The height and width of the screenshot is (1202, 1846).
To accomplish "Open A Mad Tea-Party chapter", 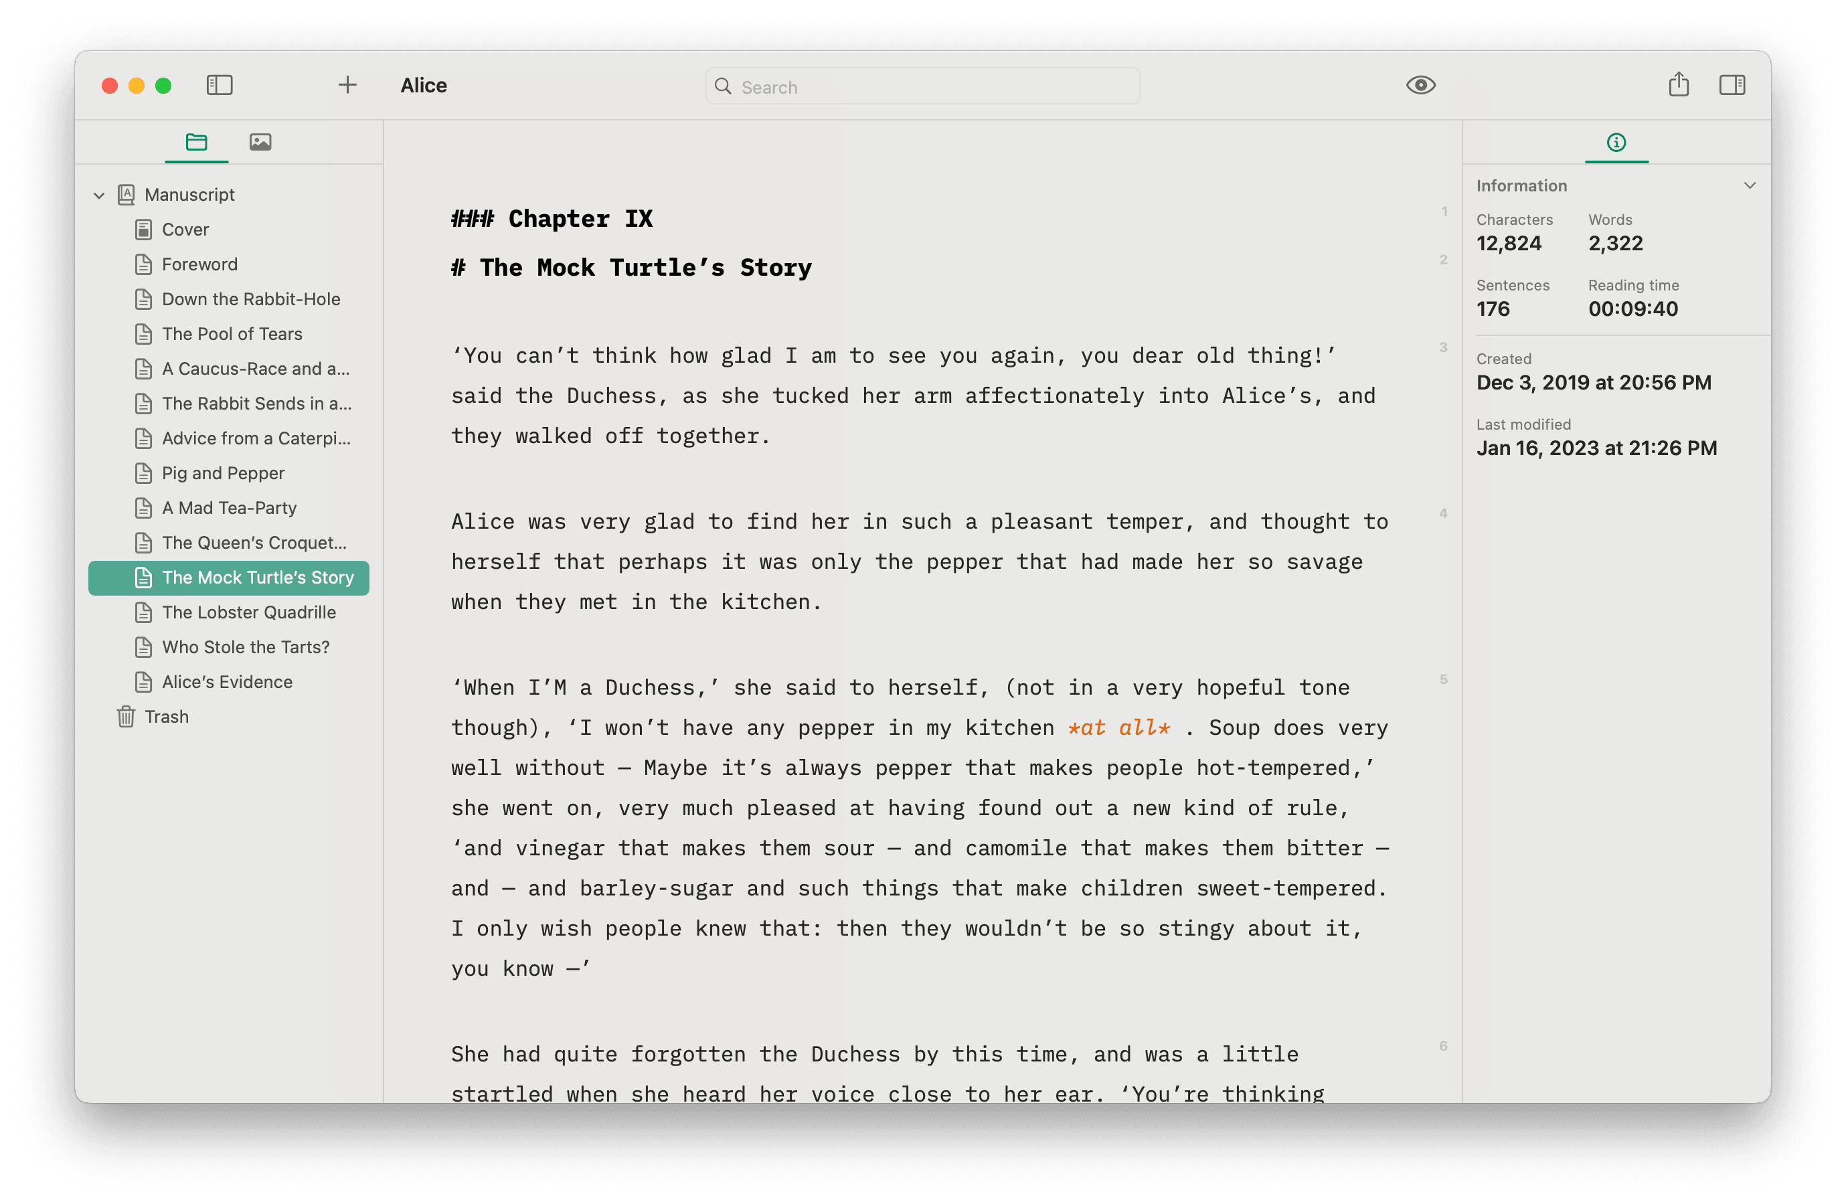I will 229,509.
